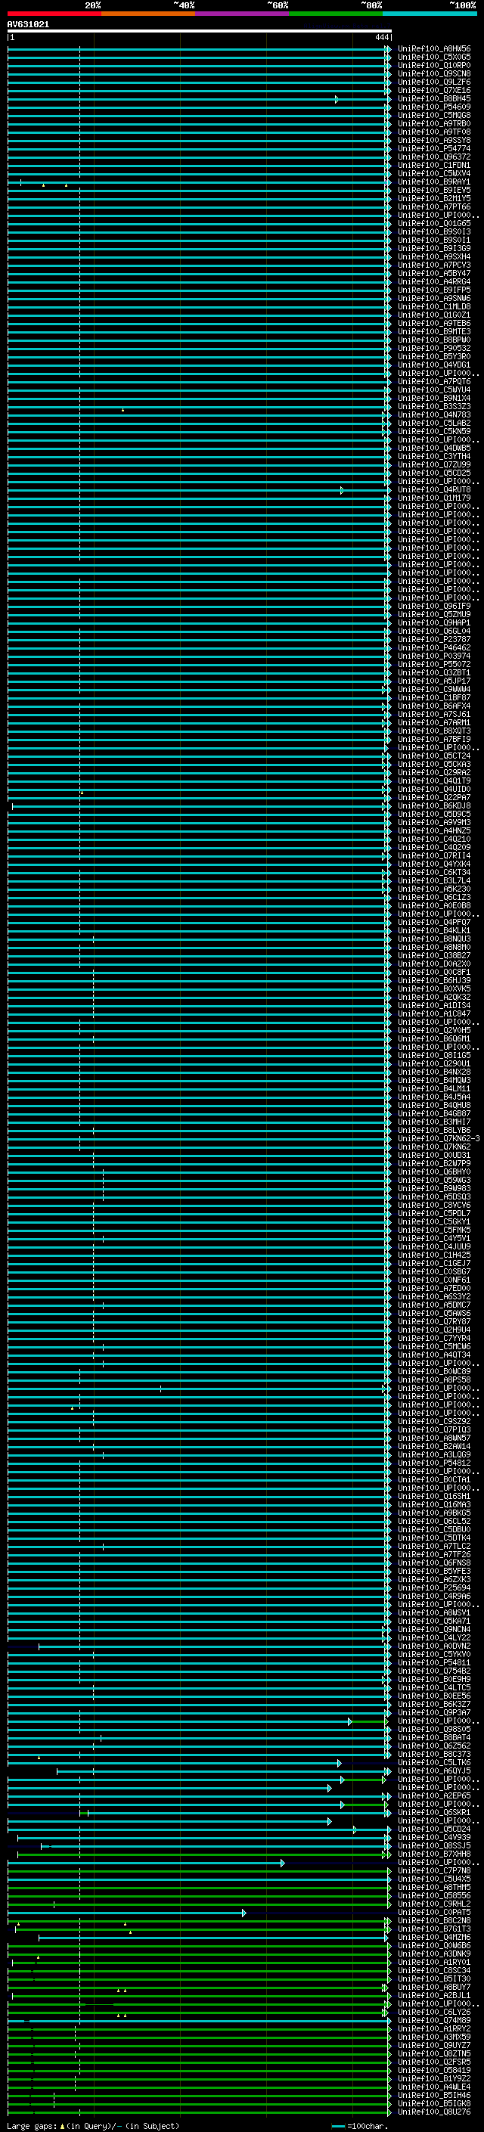Click the 444 end position marker
The height and width of the screenshot is (2132, 484).
pyautogui.click(x=381, y=37)
